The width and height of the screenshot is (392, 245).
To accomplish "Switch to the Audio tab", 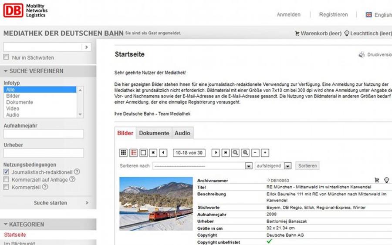I will pyautogui.click(x=182, y=133).
